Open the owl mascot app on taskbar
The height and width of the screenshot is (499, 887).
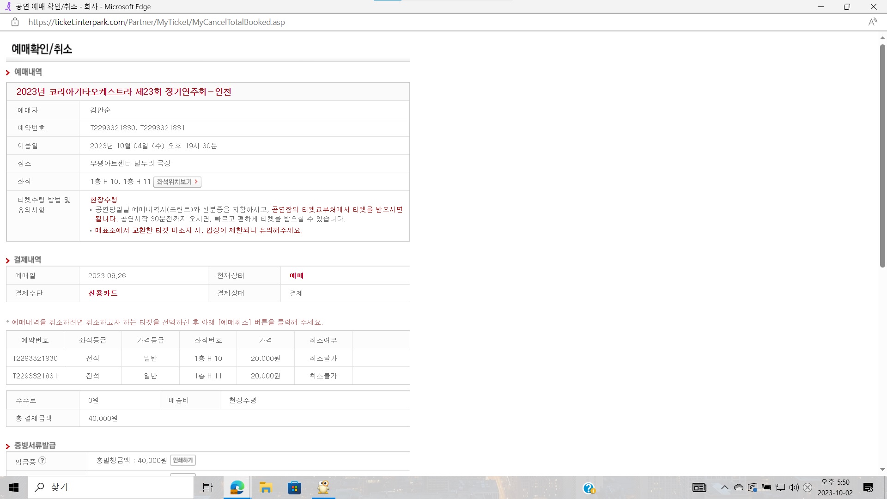pyautogui.click(x=323, y=487)
